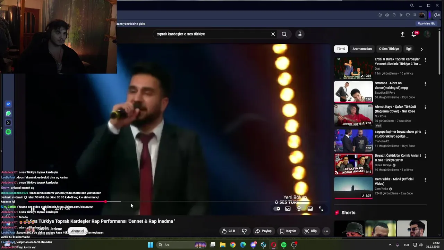Image resolution: width=444 pixels, height=250 pixels.
Task: Open browser AI assistant button
Action: [437, 15]
